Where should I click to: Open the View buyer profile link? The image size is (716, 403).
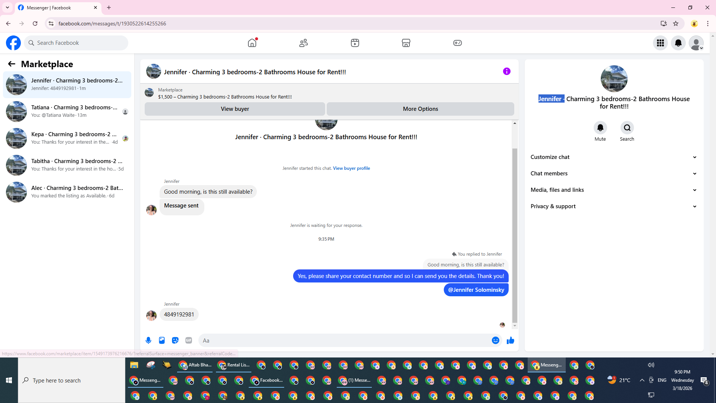(x=351, y=168)
